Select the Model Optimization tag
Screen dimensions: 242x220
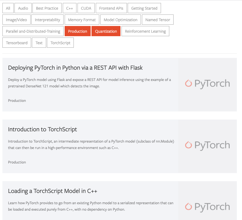pyautogui.click(x=120, y=20)
